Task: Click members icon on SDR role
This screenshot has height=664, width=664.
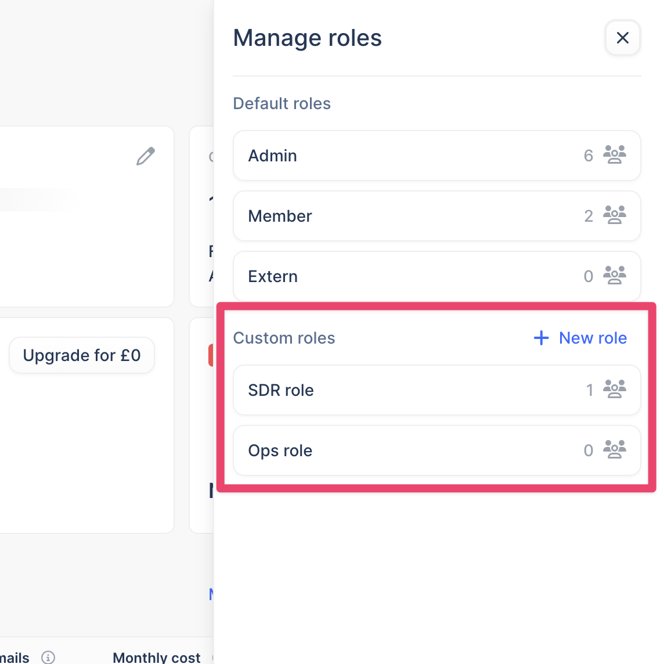Action: pos(614,389)
